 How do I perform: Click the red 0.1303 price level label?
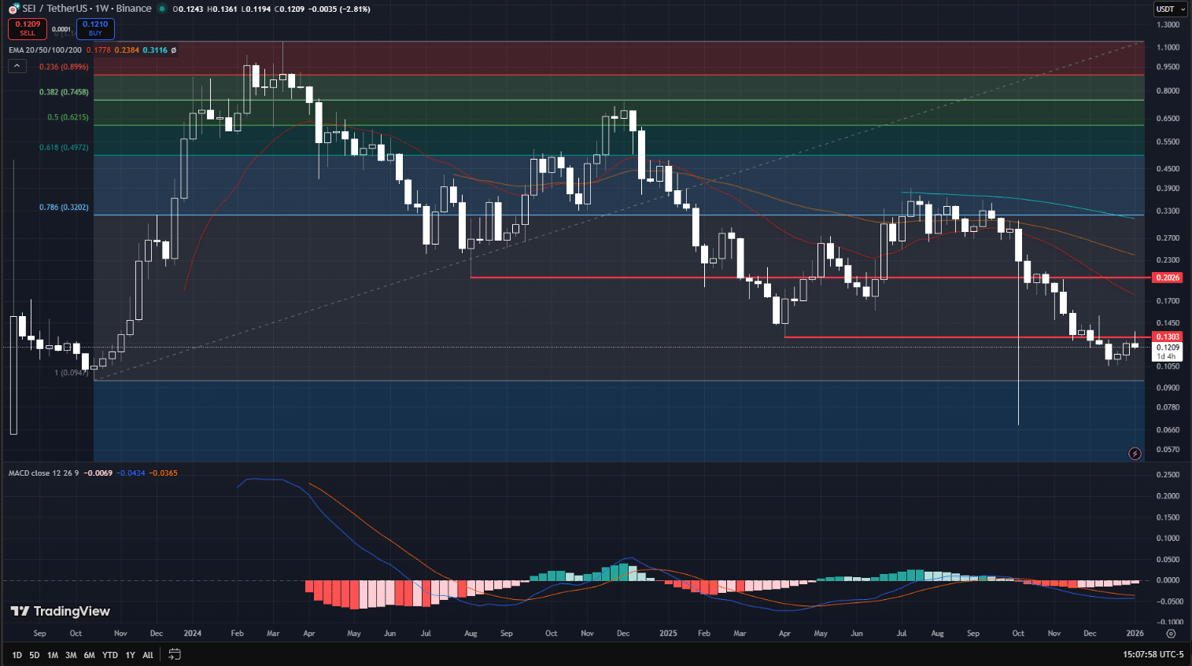pyautogui.click(x=1168, y=335)
